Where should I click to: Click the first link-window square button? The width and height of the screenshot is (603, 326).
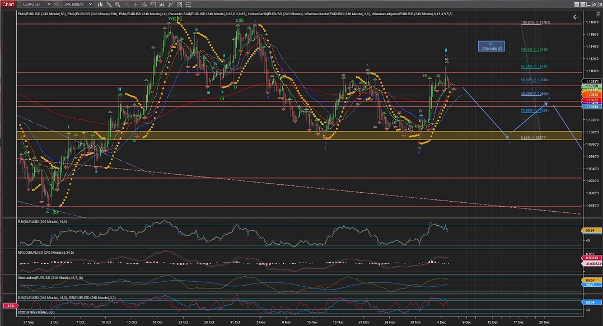pos(577,4)
